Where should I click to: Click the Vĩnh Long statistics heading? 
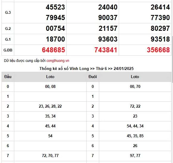(x=86, y=68)
